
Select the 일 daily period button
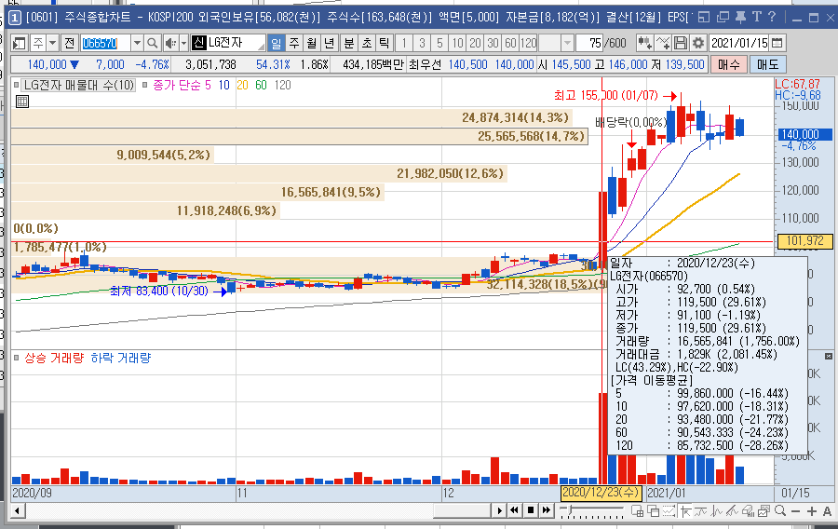coord(276,43)
